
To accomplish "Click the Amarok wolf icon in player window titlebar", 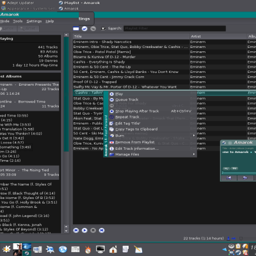I will (x=224, y=143).
